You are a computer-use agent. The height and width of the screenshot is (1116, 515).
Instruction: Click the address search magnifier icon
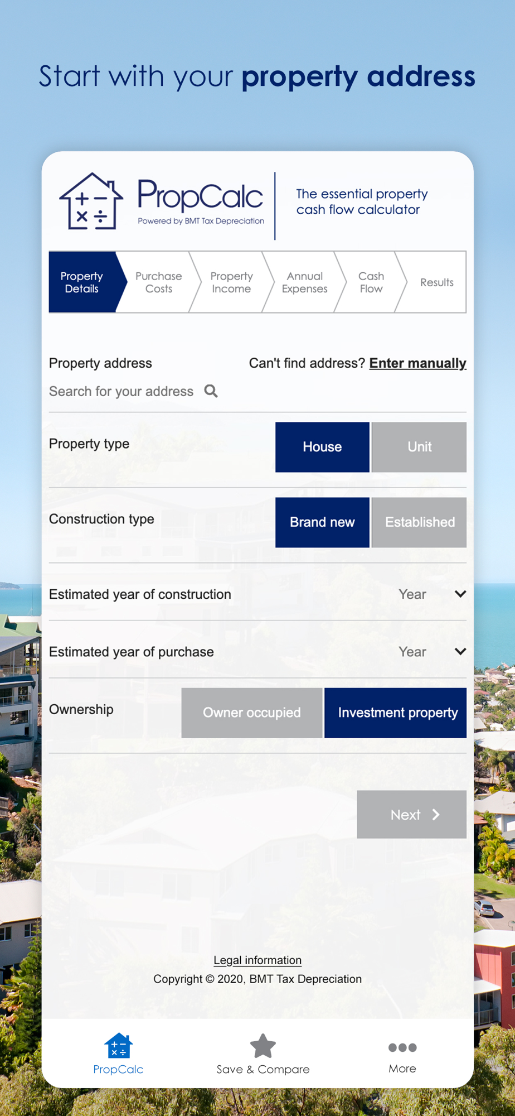tap(211, 391)
